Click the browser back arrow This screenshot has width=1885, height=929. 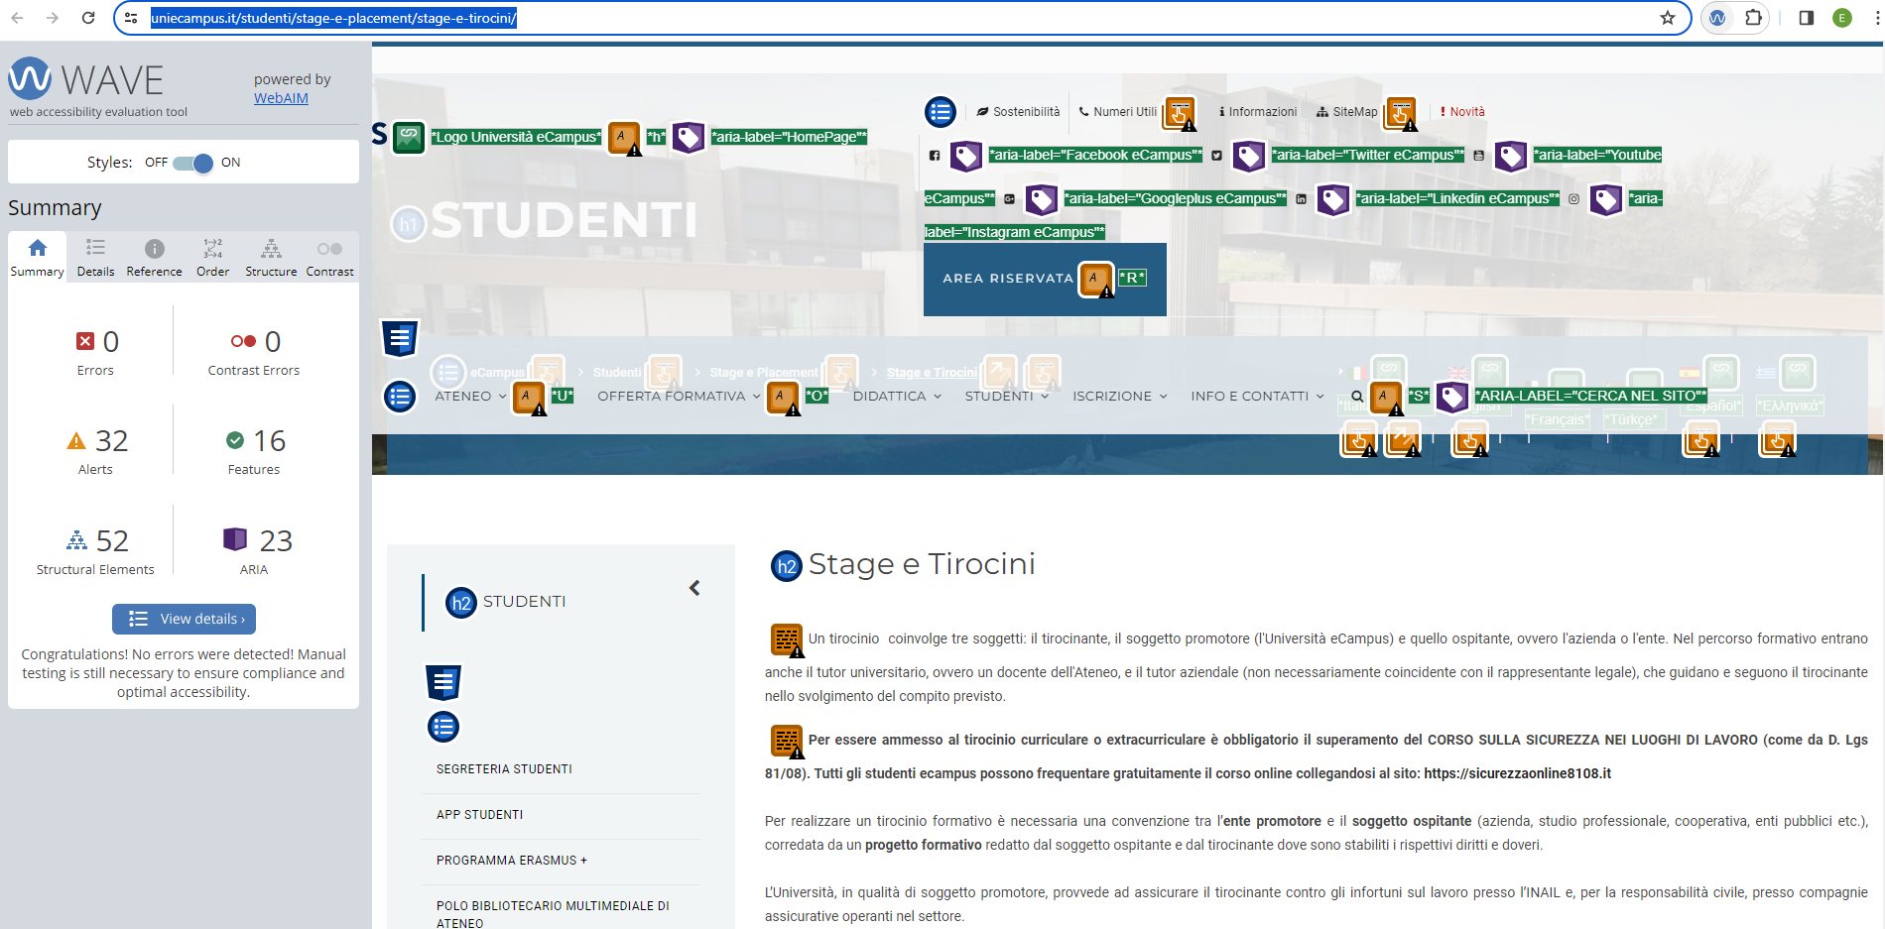[17, 18]
